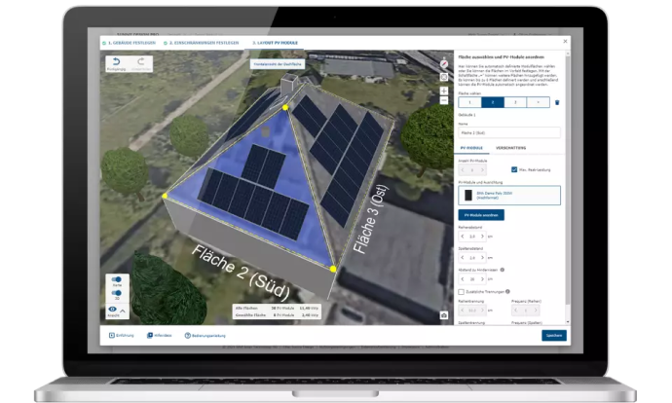The height and width of the screenshot is (403, 672).
Task: Decrease the Reihentrennung value
Action: [x=463, y=311]
